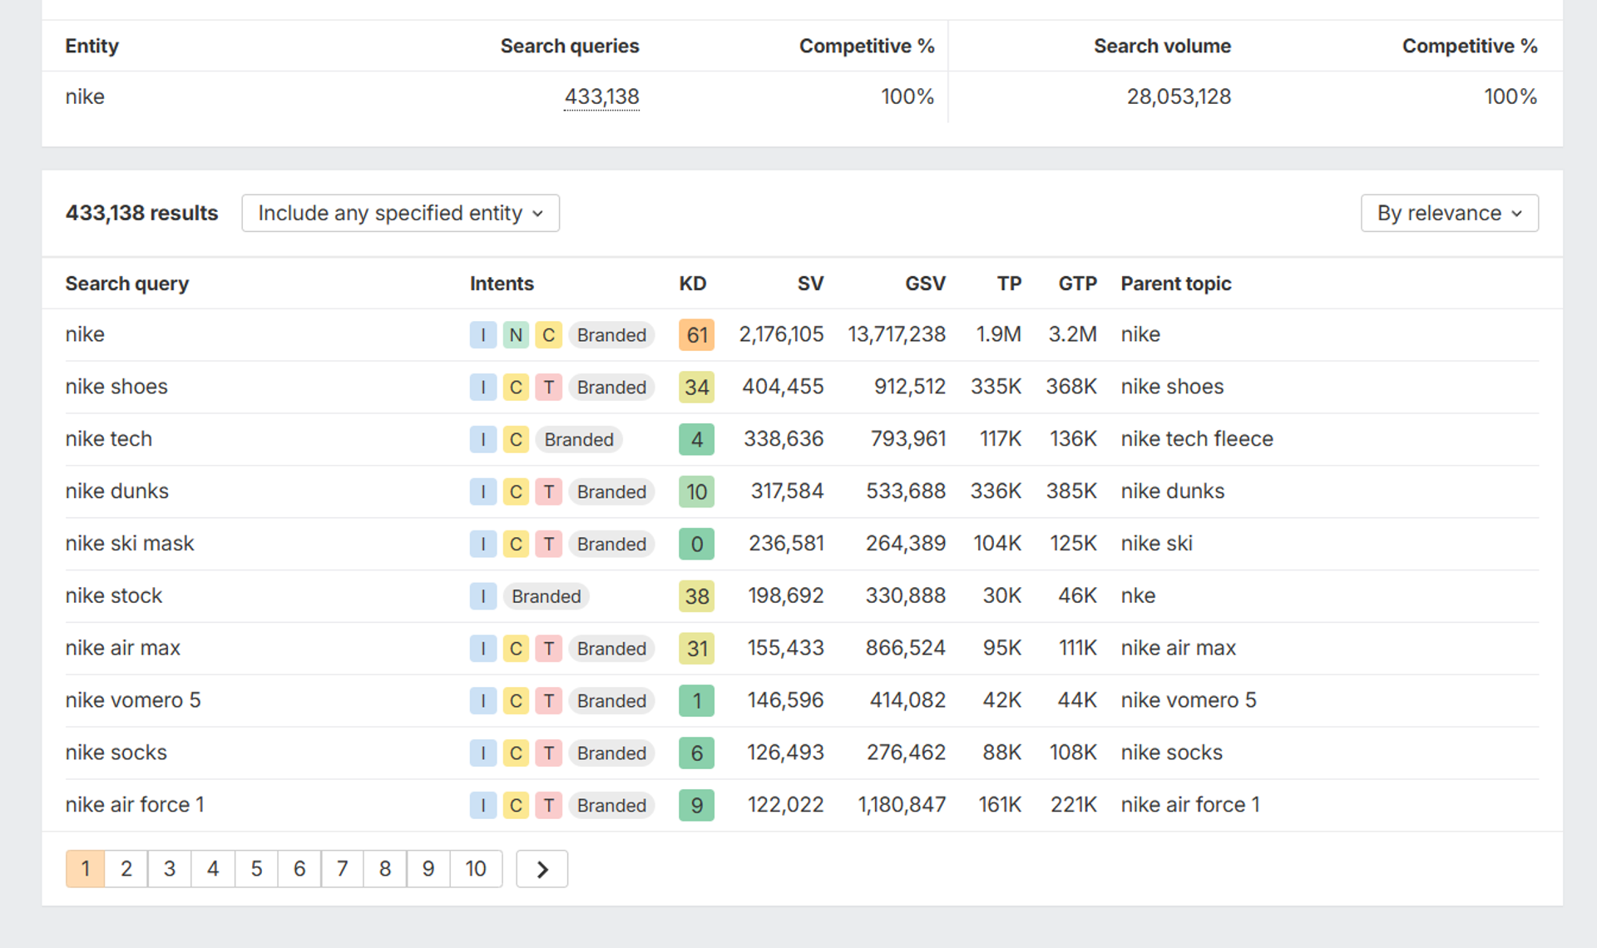Screen dimensions: 1597x948
Task: Click the 'KD' column header
Action: (x=693, y=284)
